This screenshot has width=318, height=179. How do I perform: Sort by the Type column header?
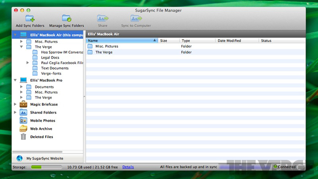[x=197, y=40]
